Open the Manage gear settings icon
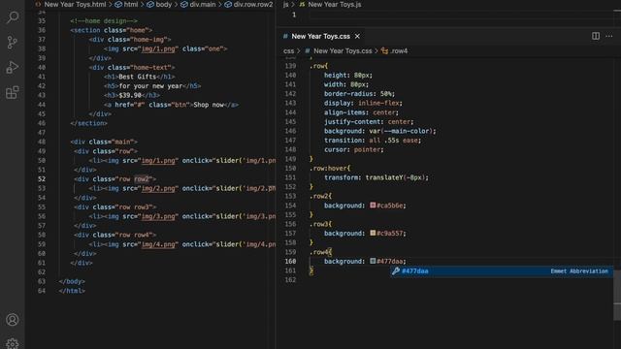This screenshot has height=349, width=621. (13, 343)
